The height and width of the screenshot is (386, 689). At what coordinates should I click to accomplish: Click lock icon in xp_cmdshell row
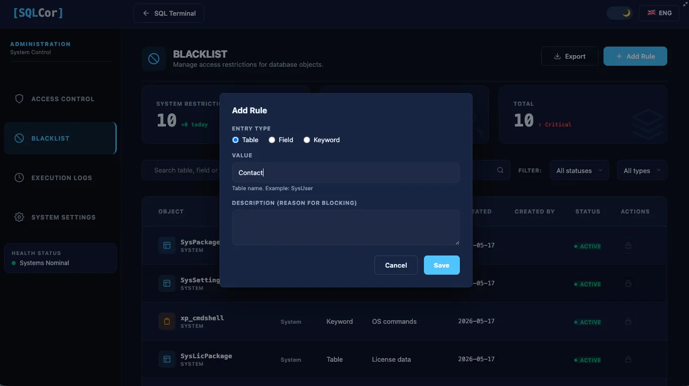(x=628, y=321)
